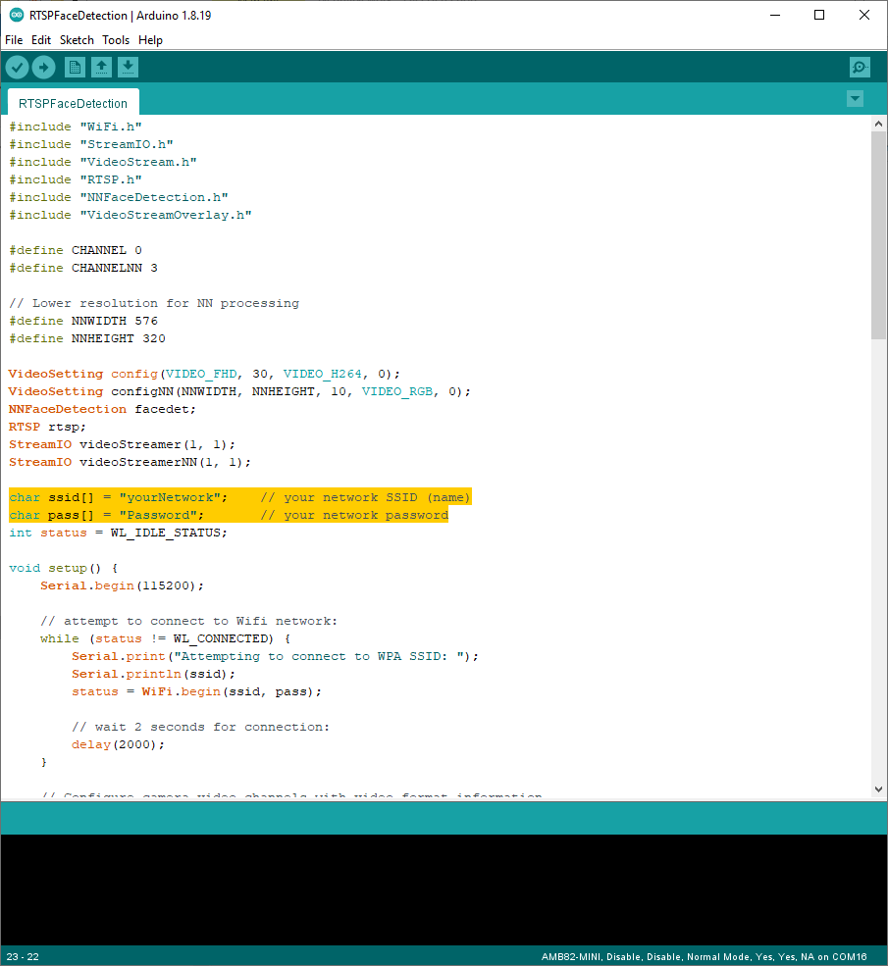Open the Edit menu
888x966 pixels.
tap(41, 40)
